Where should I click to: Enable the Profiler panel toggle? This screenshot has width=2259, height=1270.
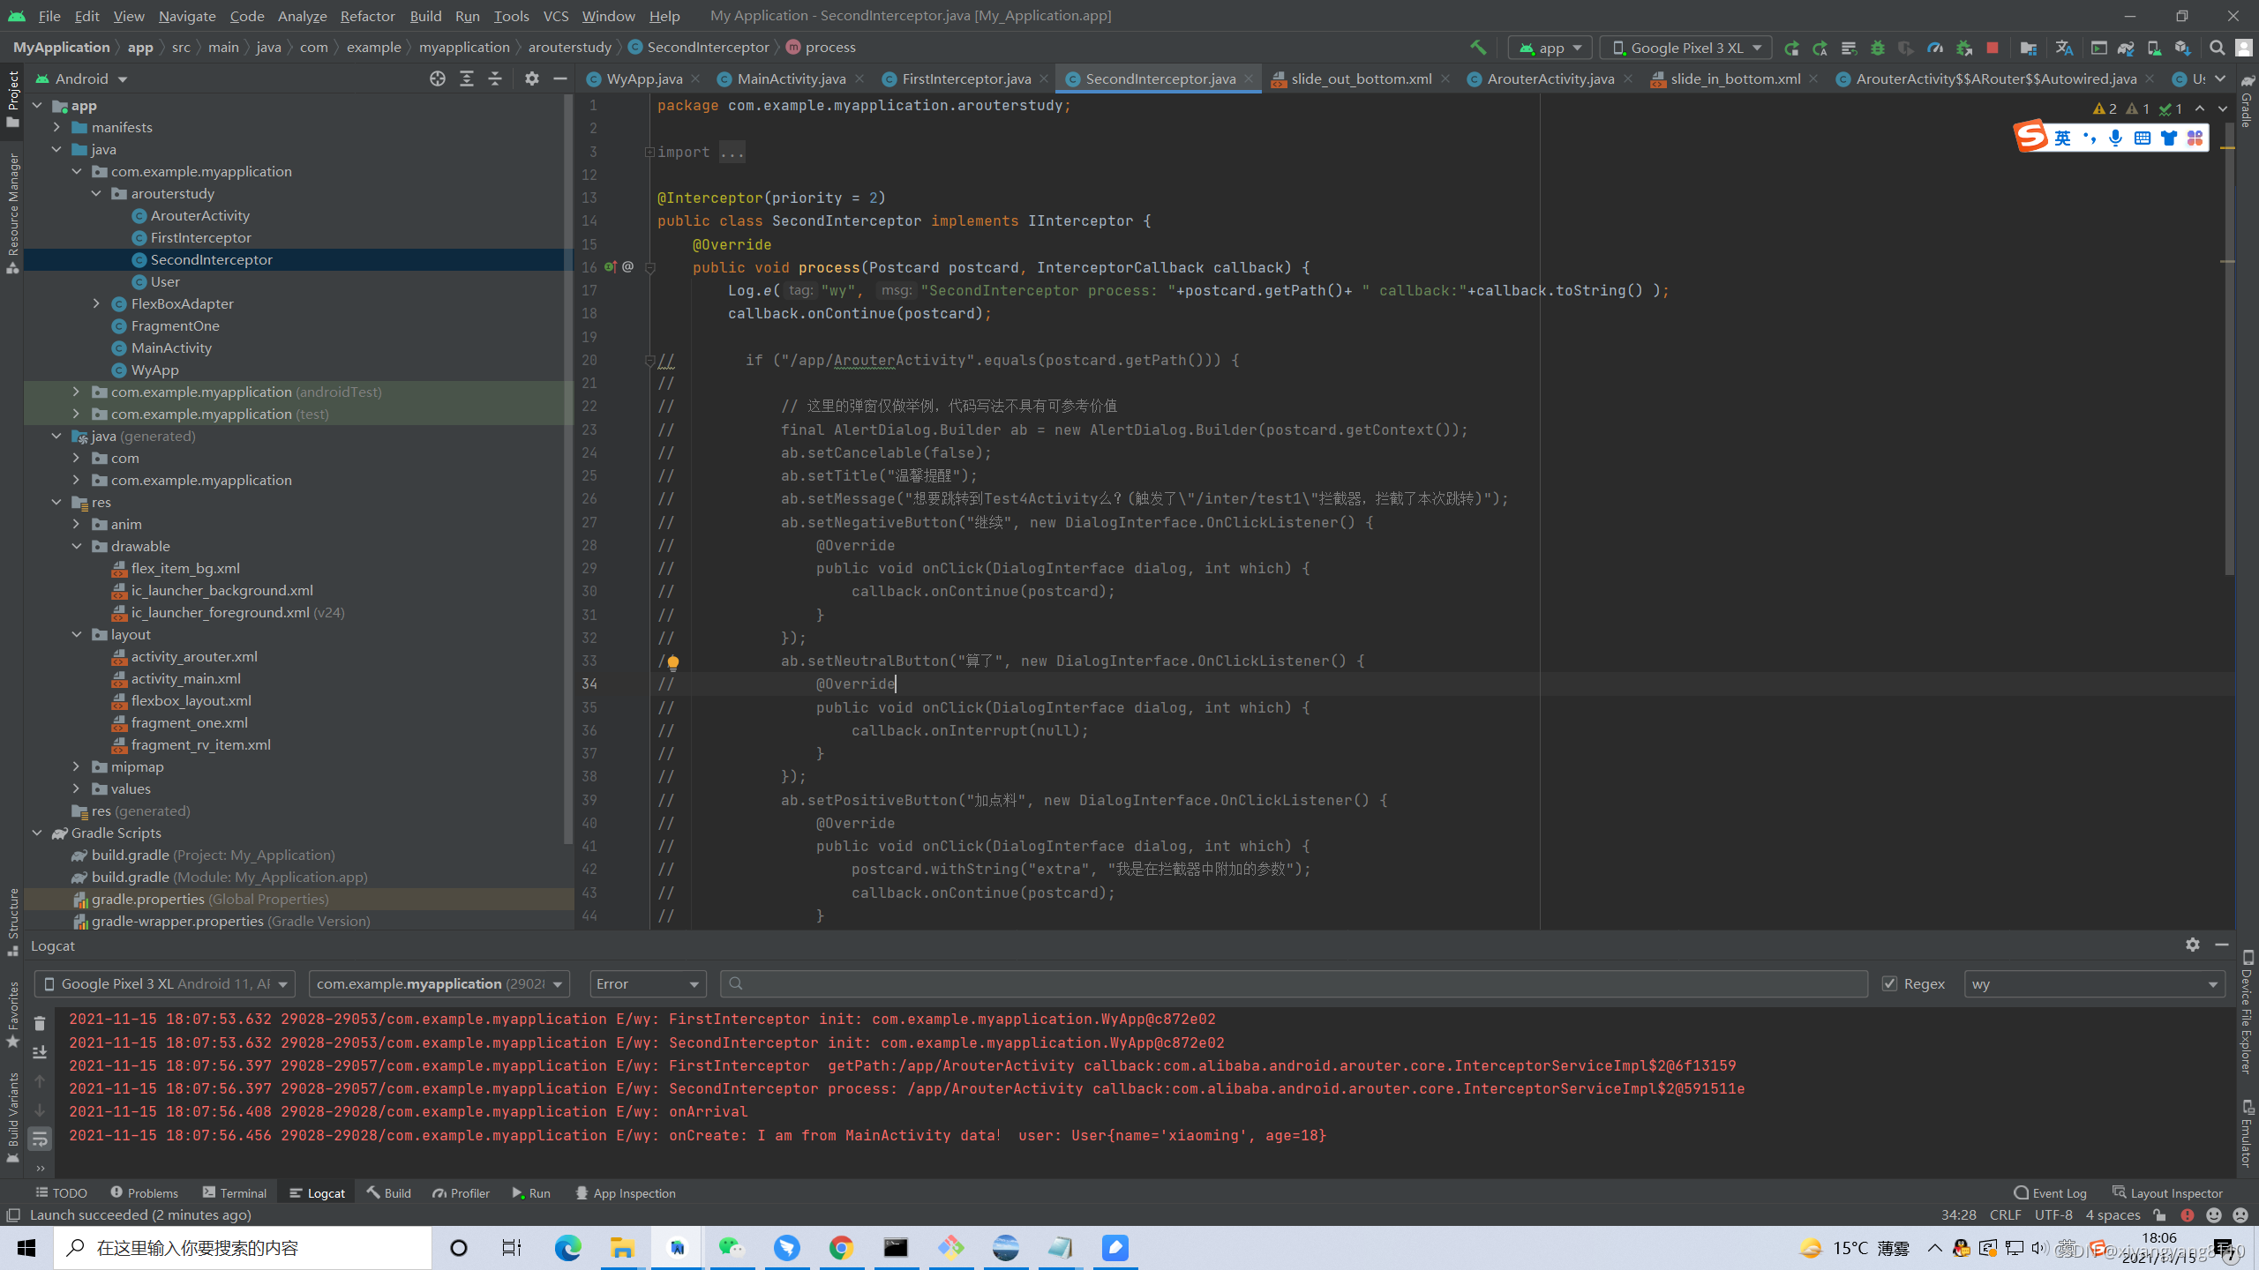tap(465, 1192)
